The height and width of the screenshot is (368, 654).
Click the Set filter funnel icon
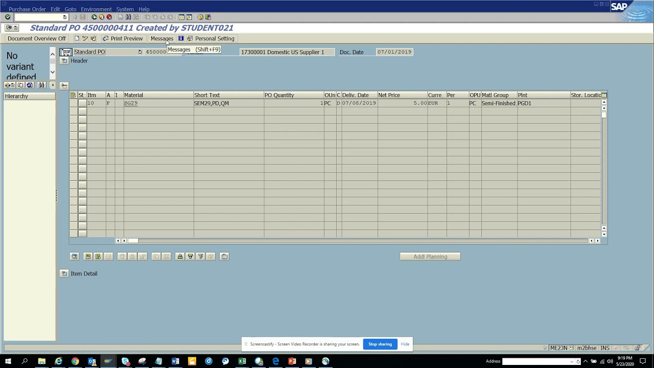[x=200, y=257]
